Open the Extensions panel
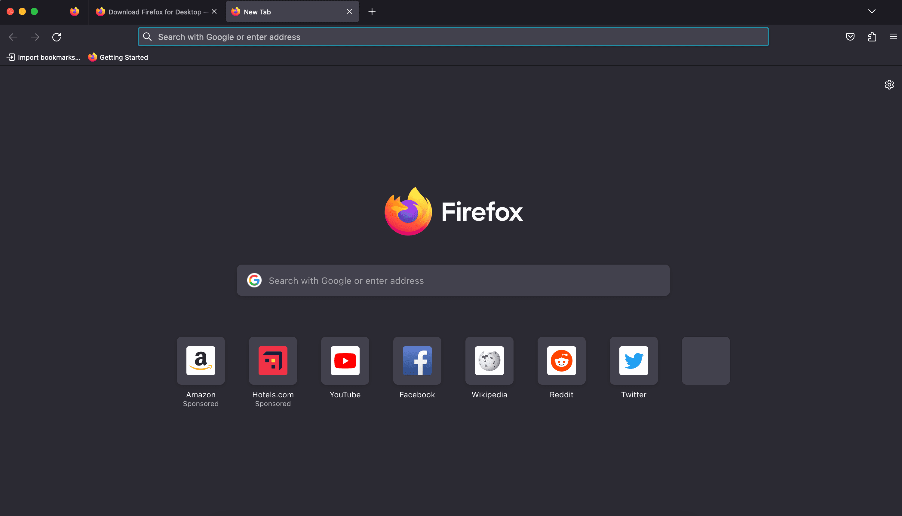Image resolution: width=902 pixels, height=516 pixels. click(x=872, y=37)
